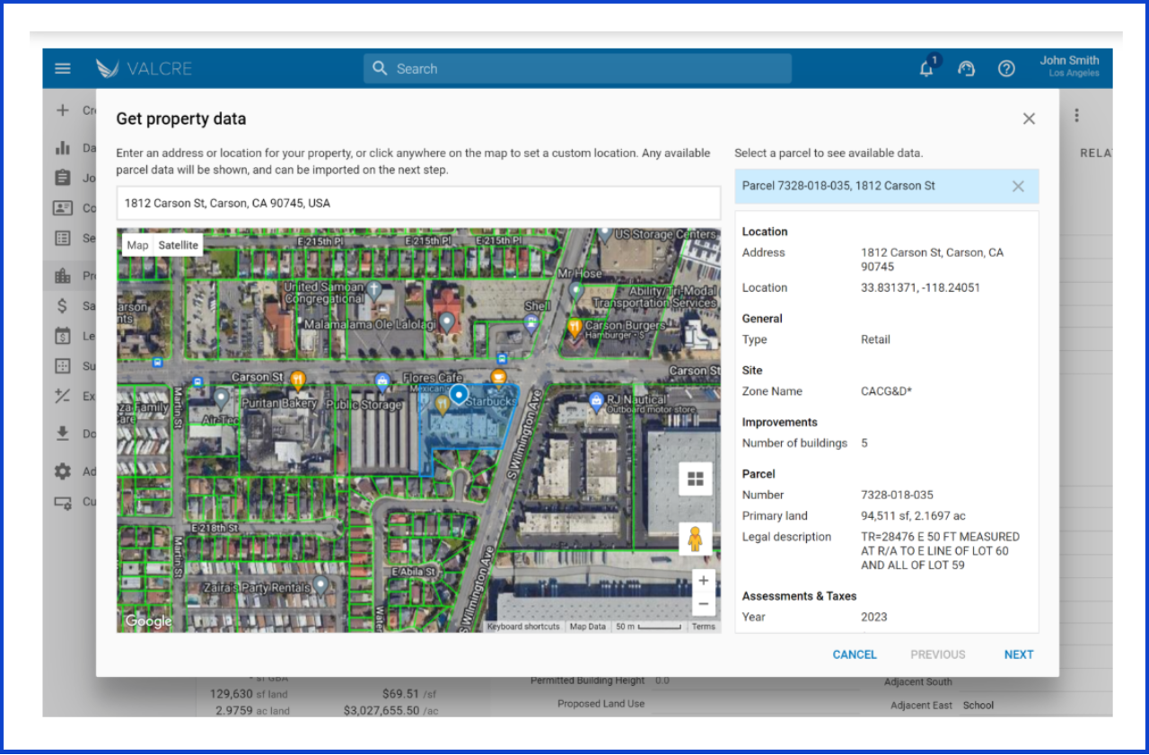Click the coordinates 33.831371, -118.24051
Viewport: 1149px width, 755px height.
click(920, 288)
